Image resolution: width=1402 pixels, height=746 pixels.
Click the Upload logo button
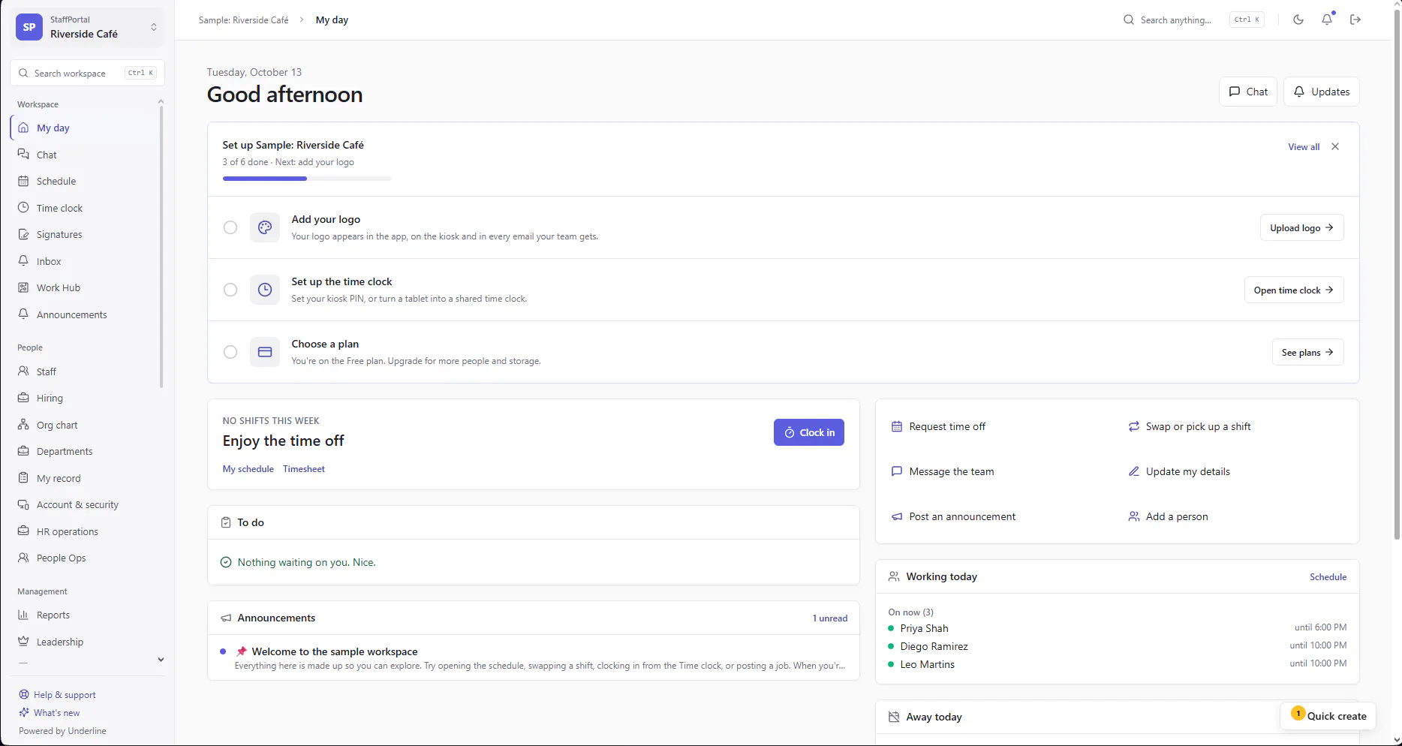1301,227
